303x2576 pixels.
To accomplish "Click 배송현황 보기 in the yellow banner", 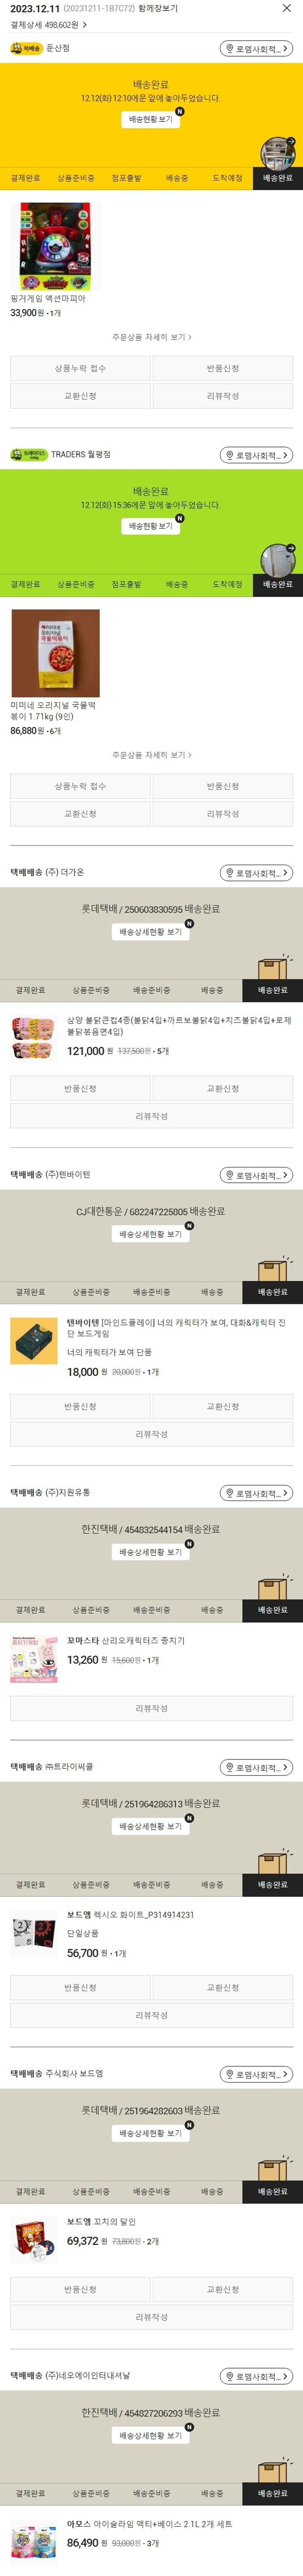I will (151, 119).
